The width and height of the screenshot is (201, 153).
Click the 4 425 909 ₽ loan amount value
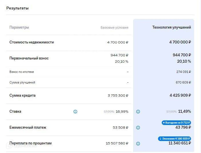pos(180,95)
